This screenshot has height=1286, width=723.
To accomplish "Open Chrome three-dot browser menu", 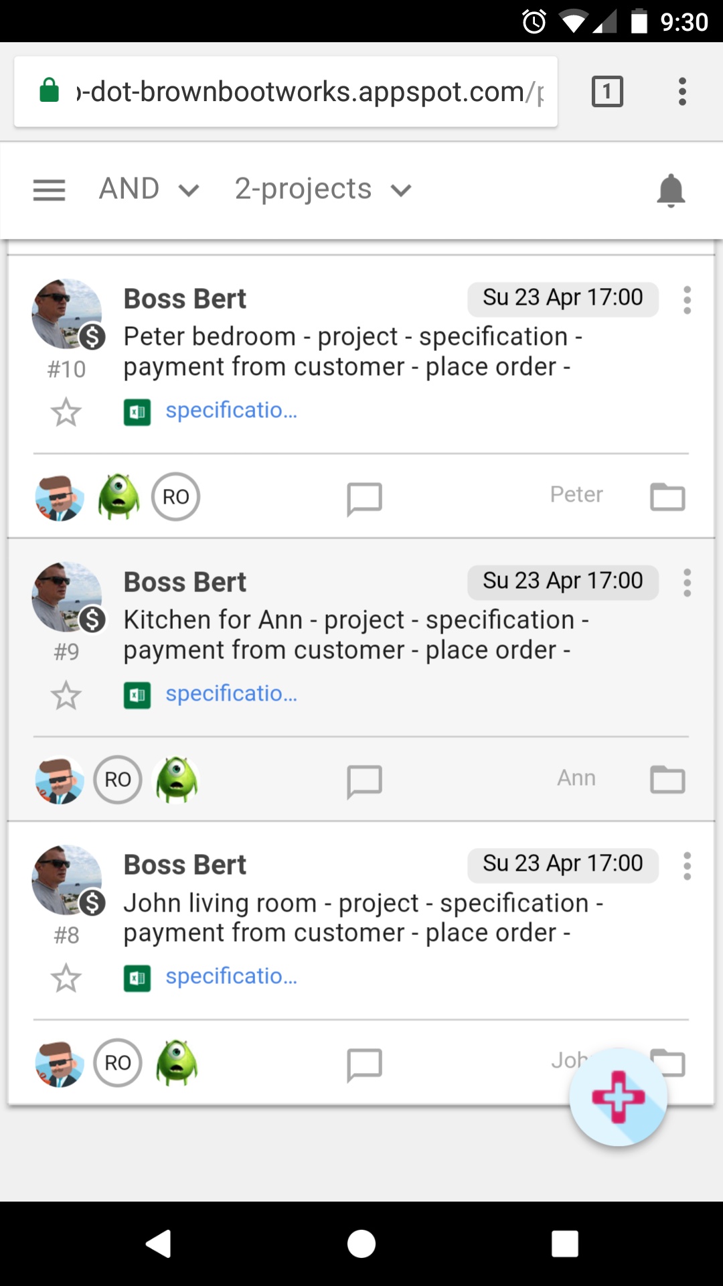I will pyautogui.click(x=682, y=92).
